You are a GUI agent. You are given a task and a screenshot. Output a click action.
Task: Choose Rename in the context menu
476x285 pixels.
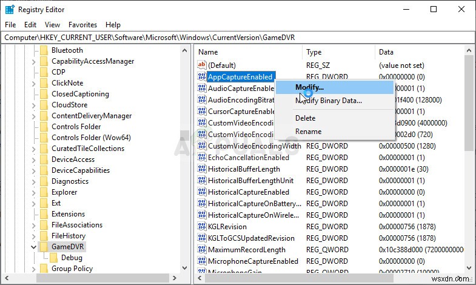[334, 132]
